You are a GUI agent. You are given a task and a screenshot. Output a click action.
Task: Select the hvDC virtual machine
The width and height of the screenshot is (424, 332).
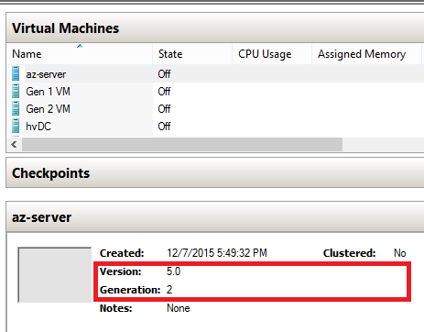(x=38, y=127)
